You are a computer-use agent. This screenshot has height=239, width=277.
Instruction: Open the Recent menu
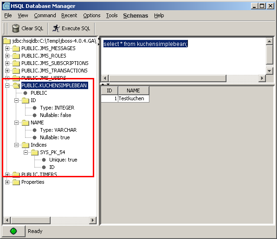click(69, 15)
